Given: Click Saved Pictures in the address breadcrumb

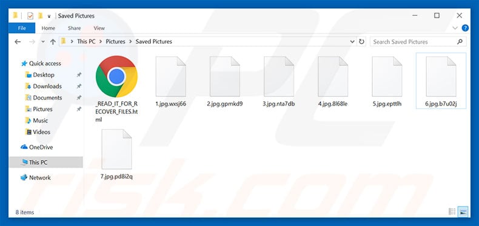Looking at the screenshot, I should tap(153, 42).
